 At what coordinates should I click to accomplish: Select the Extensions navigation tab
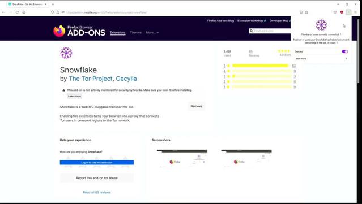(x=117, y=32)
